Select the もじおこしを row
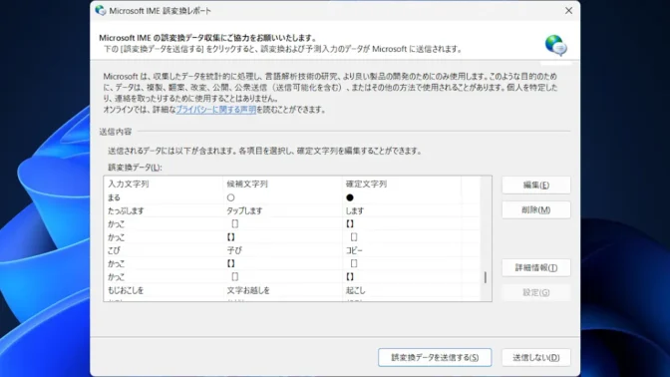This screenshot has width=670, height=377. point(292,290)
